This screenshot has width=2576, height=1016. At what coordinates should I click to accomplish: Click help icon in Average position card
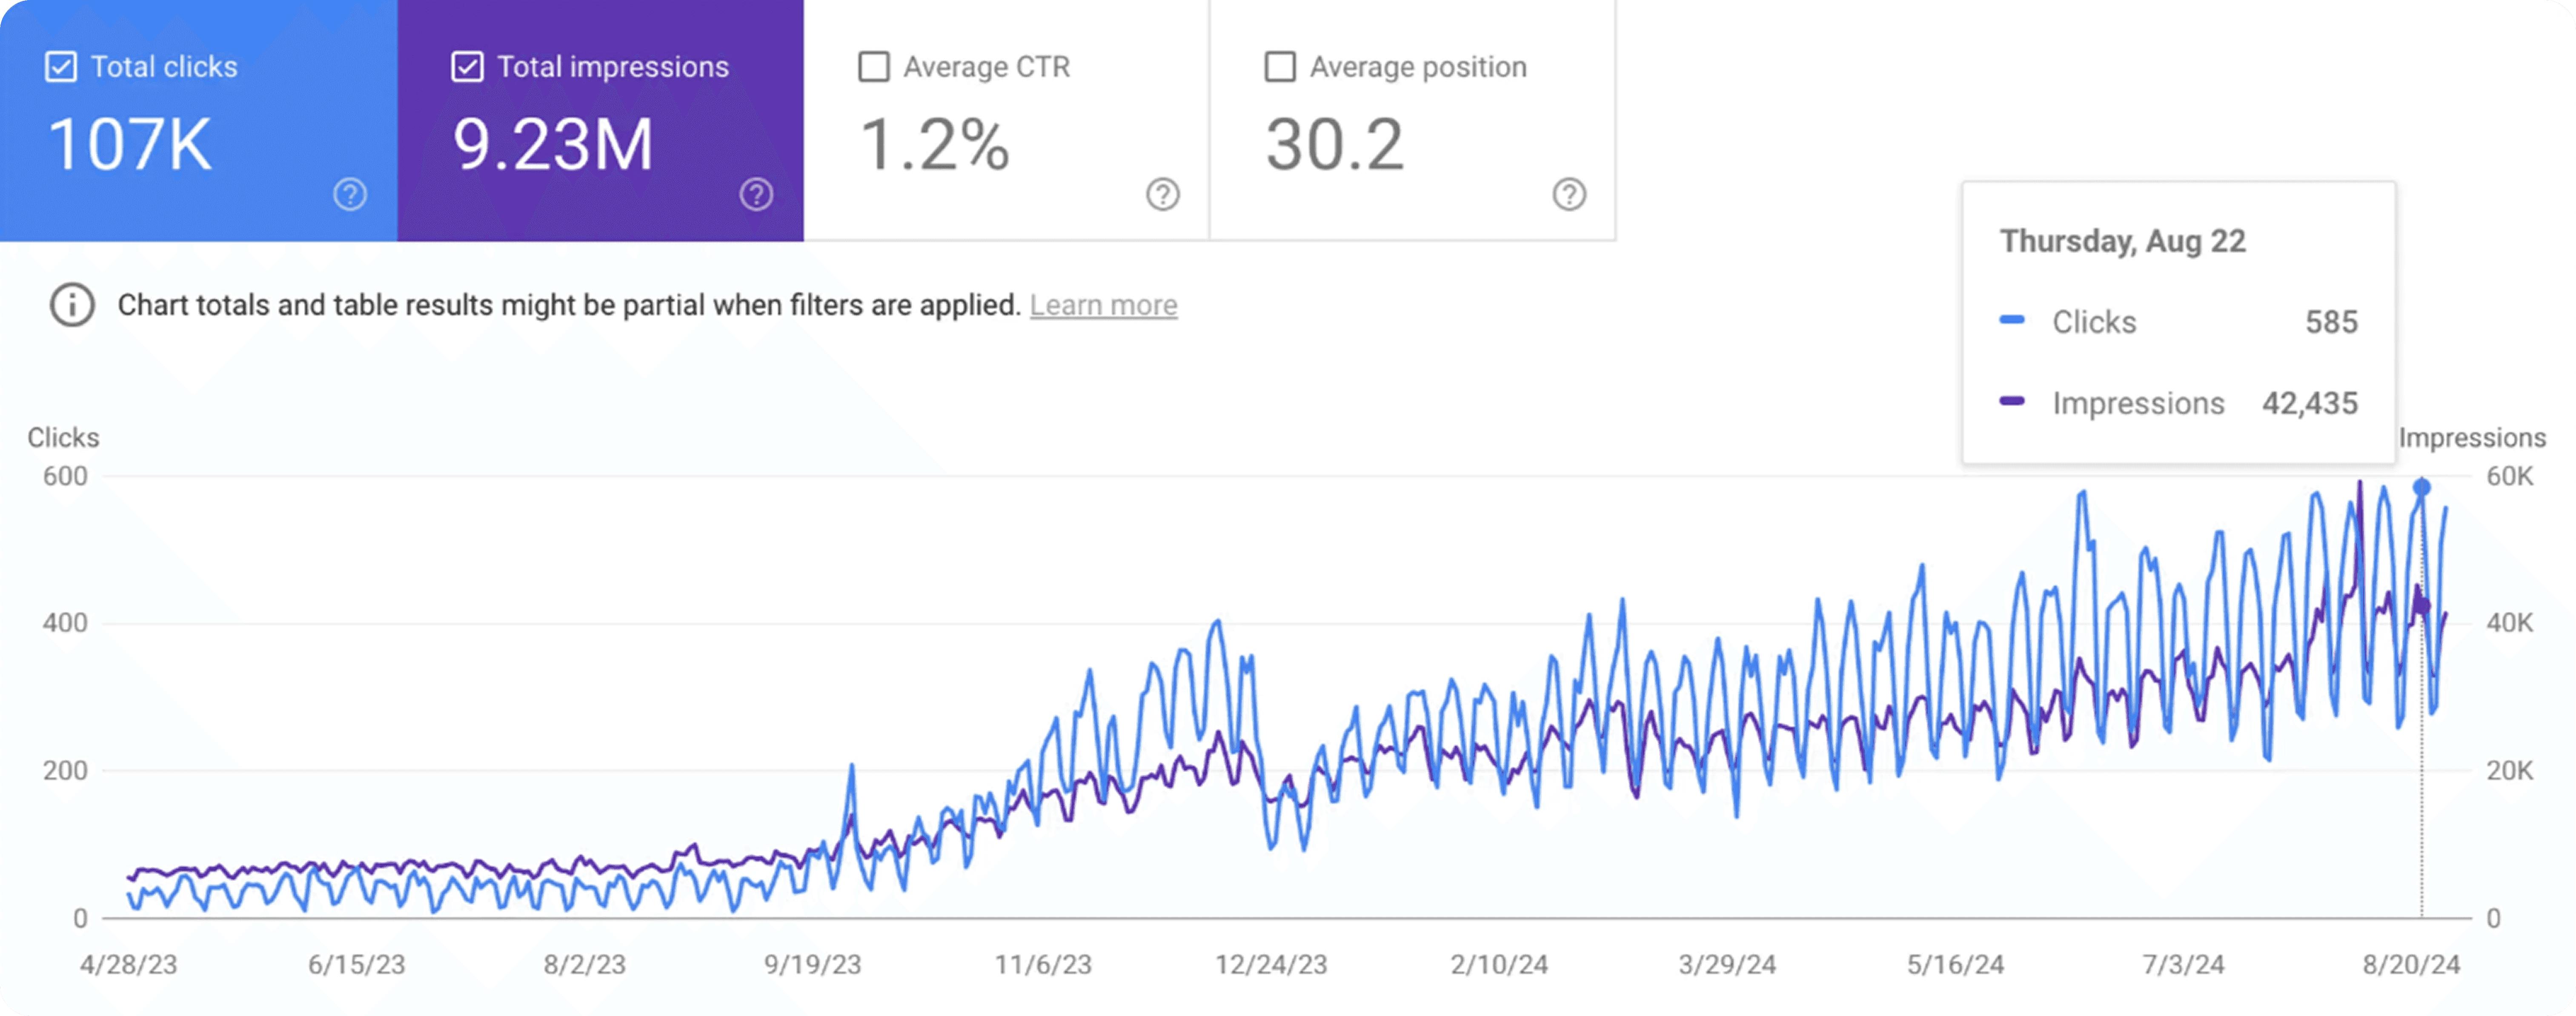coord(1569,194)
